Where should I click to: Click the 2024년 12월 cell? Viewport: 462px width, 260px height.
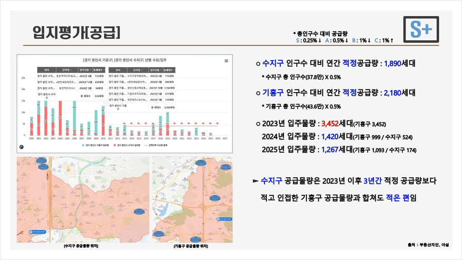pyautogui.click(x=86, y=82)
